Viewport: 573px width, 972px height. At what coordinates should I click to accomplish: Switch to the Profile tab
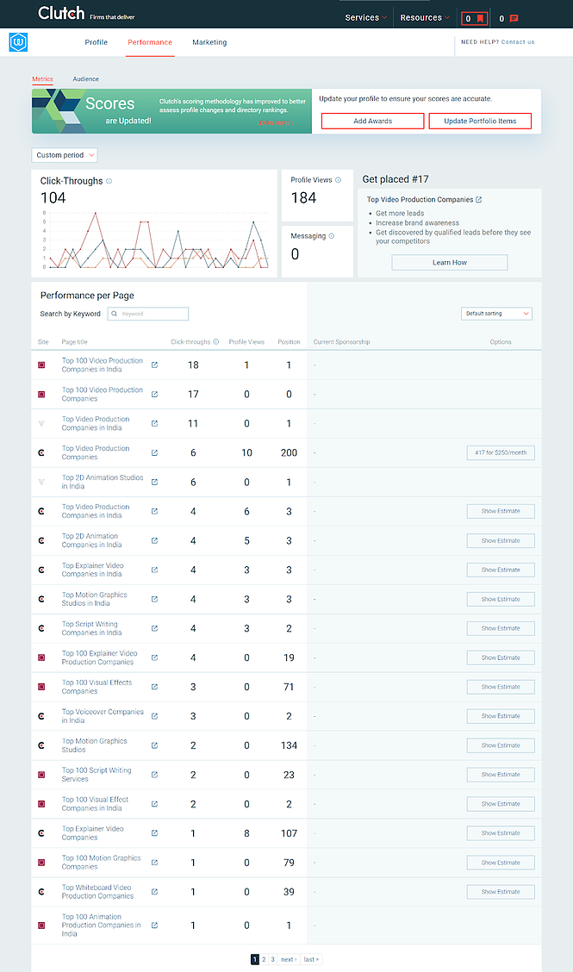(x=97, y=42)
